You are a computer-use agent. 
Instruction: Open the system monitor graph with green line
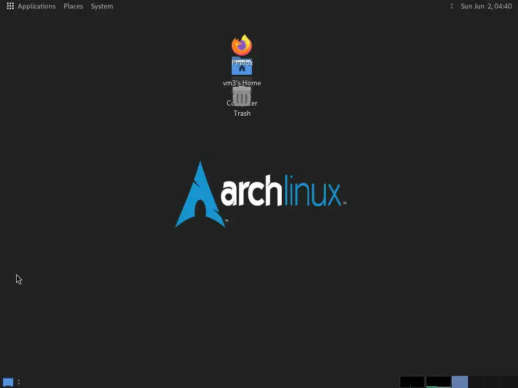439,382
